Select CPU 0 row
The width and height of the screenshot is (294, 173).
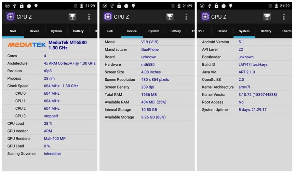(x=50, y=93)
